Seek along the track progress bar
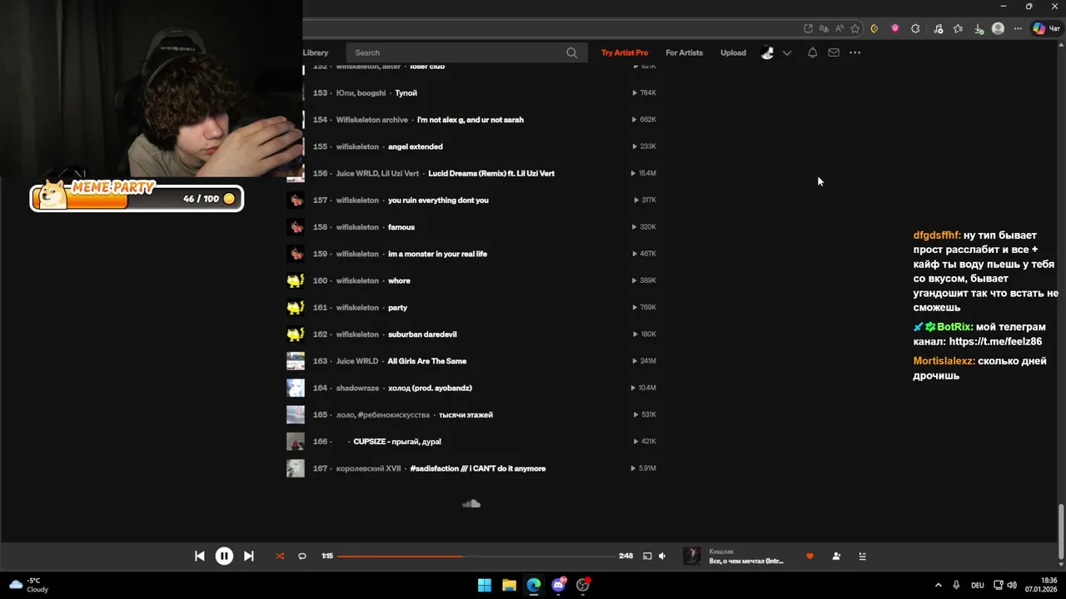Screen dimensions: 1066x599 [x=476, y=557]
